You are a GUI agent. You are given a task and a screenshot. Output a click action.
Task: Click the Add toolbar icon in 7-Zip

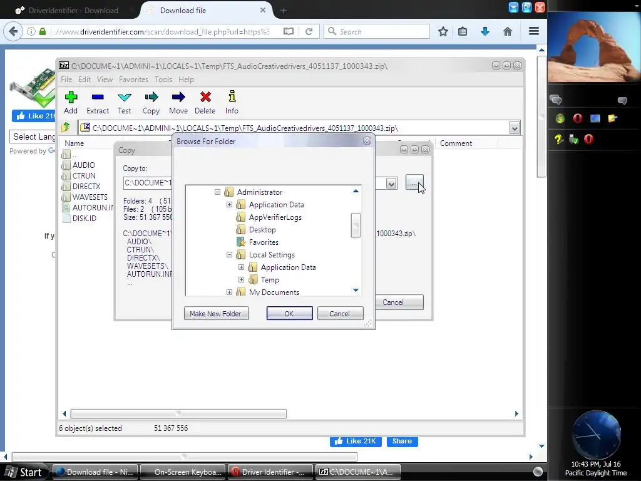(x=71, y=102)
